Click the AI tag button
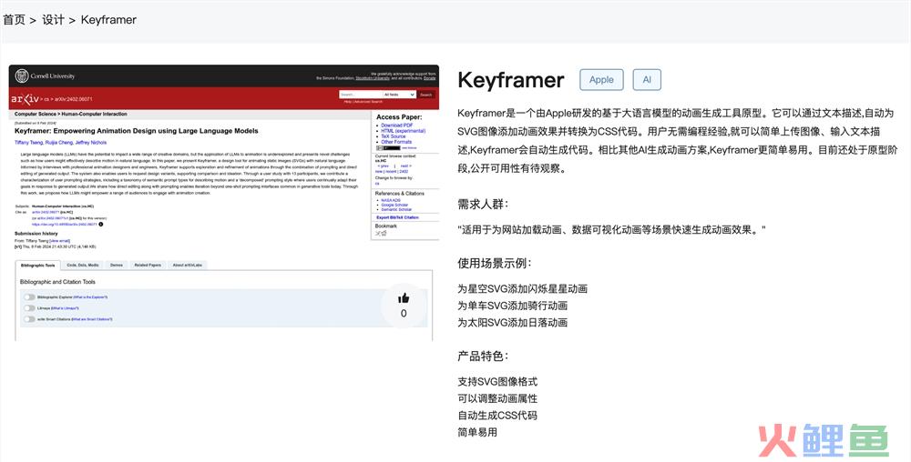Screen dimensions: 911x462 tap(647, 80)
